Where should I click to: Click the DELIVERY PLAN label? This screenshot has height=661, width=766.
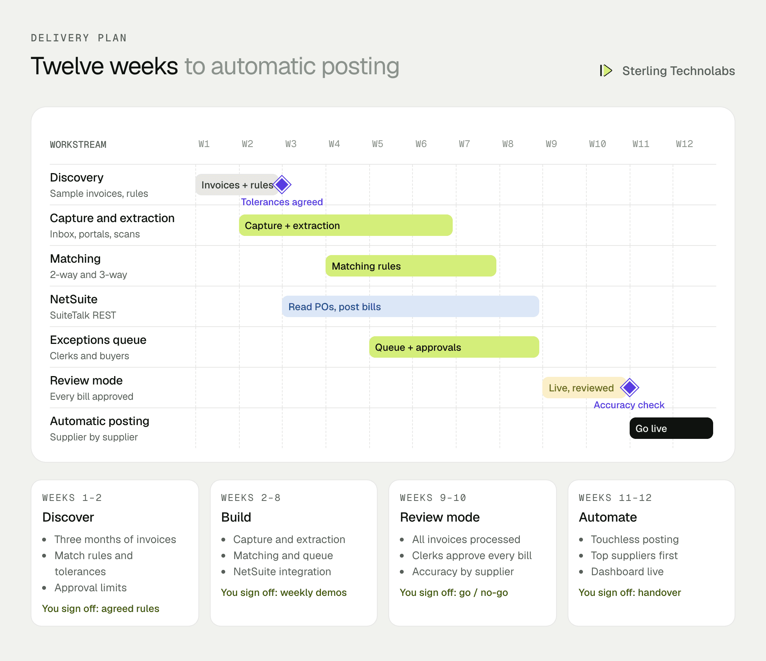(x=79, y=38)
